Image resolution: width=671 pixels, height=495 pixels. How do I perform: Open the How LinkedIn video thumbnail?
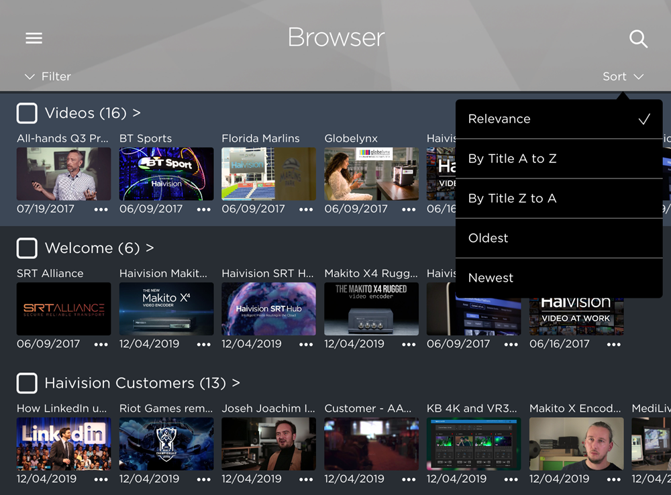[64, 443]
